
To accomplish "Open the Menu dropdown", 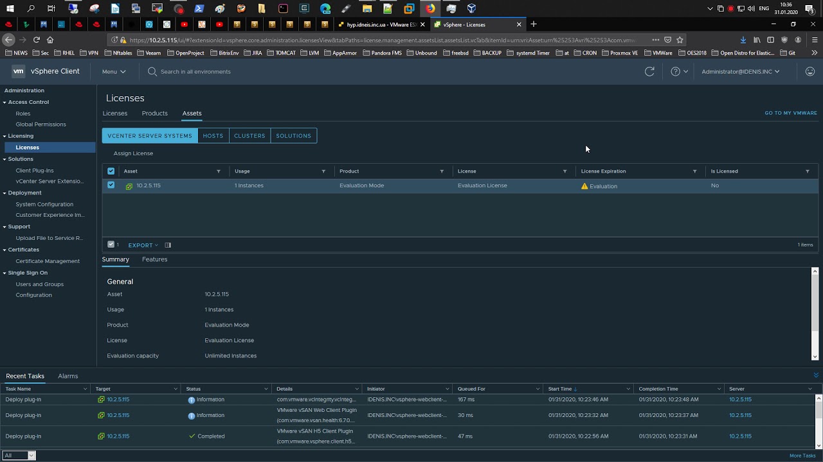I will point(114,71).
